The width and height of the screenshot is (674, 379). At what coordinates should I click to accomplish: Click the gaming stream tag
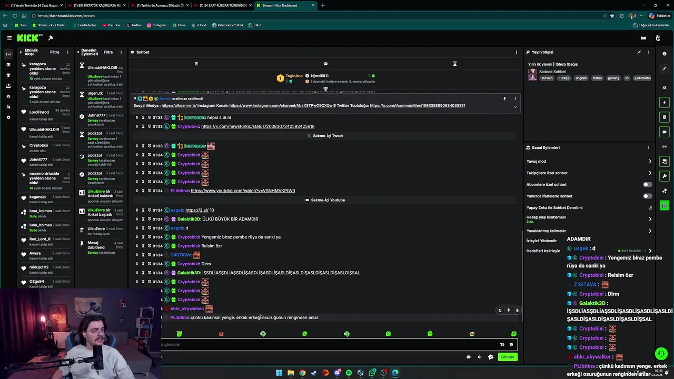pyautogui.click(x=613, y=78)
